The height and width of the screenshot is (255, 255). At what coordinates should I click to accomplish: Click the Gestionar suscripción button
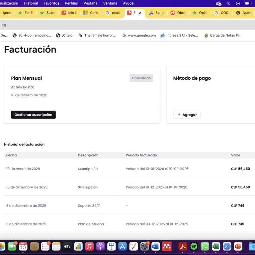[33, 115]
